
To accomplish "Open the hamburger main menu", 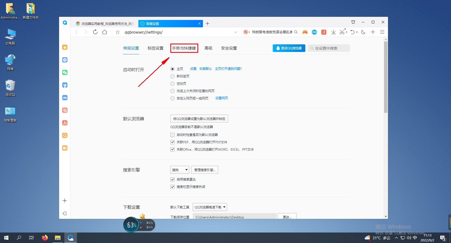I will point(382,32).
